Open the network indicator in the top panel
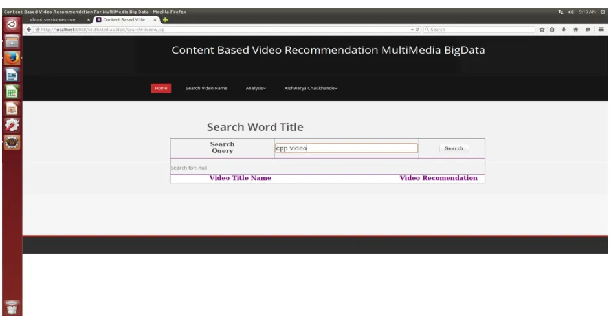Image resolution: width=611 pixels, height=316 pixels. [561, 12]
